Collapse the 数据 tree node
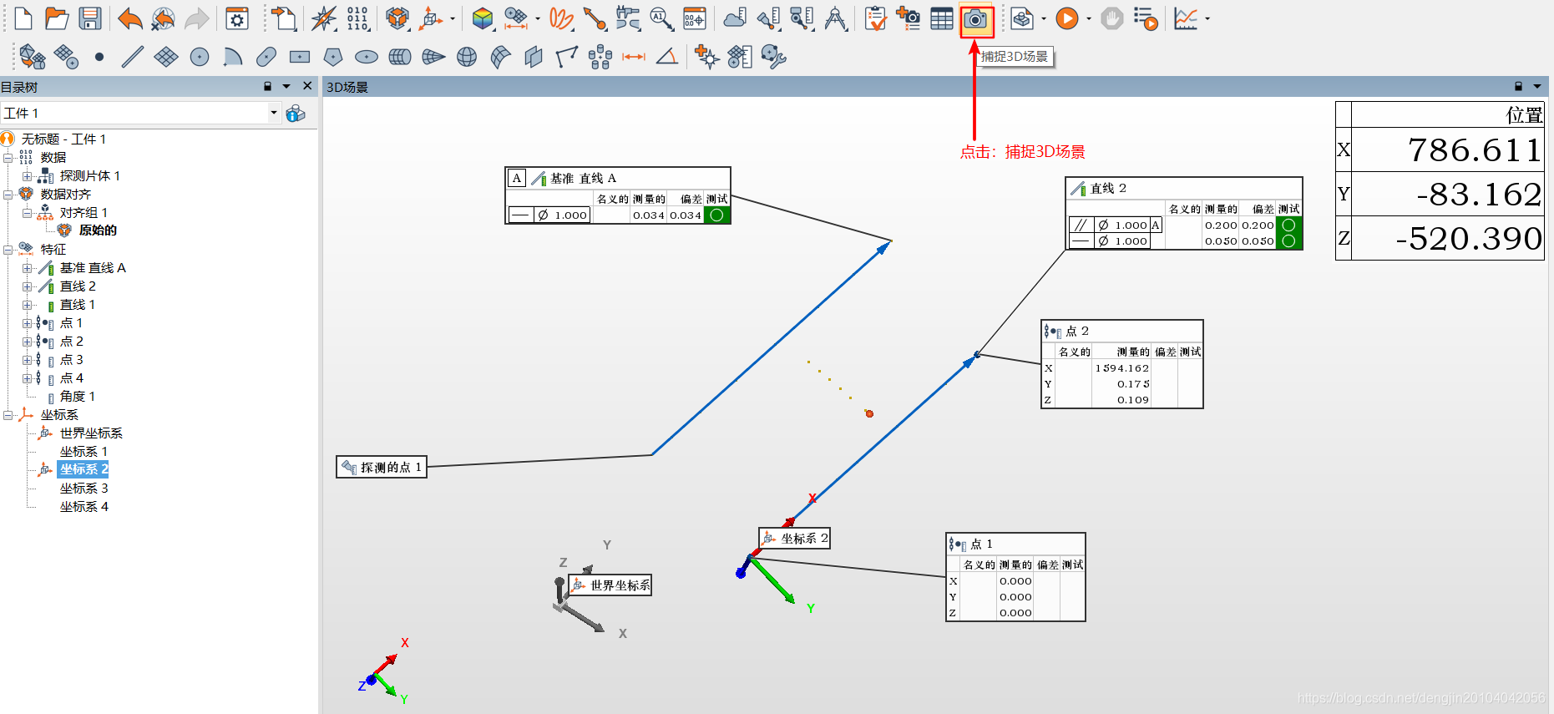Image resolution: width=1554 pixels, height=714 pixels. click(8, 157)
